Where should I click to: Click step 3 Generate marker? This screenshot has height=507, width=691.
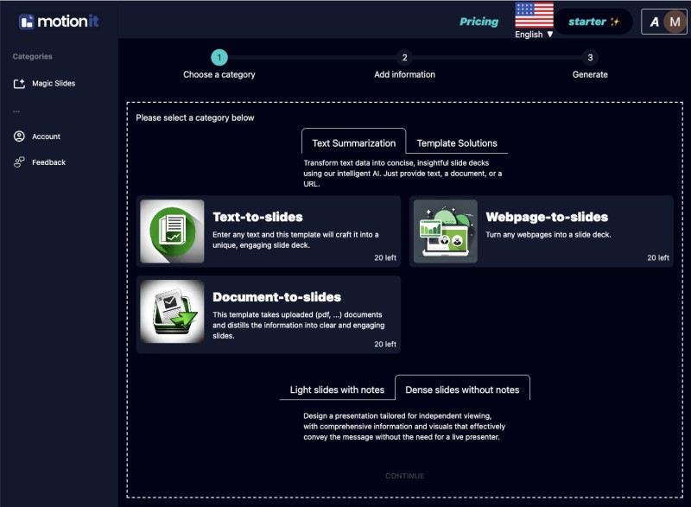tap(590, 57)
